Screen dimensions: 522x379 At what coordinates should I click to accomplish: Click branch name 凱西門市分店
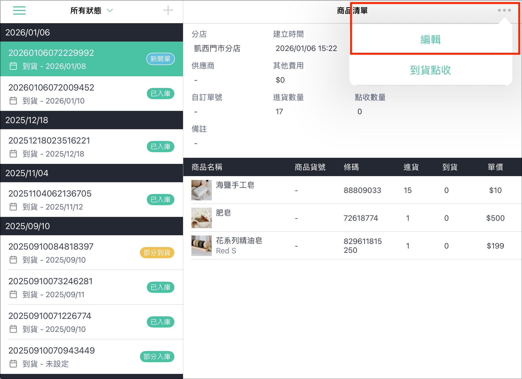(x=217, y=48)
